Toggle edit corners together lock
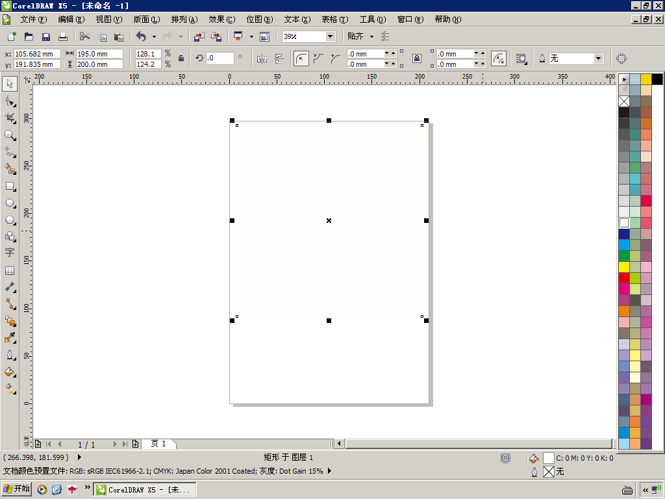The image size is (665, 499). 417,58
